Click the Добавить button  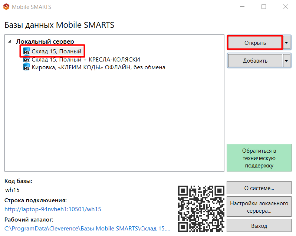[255, 61]
